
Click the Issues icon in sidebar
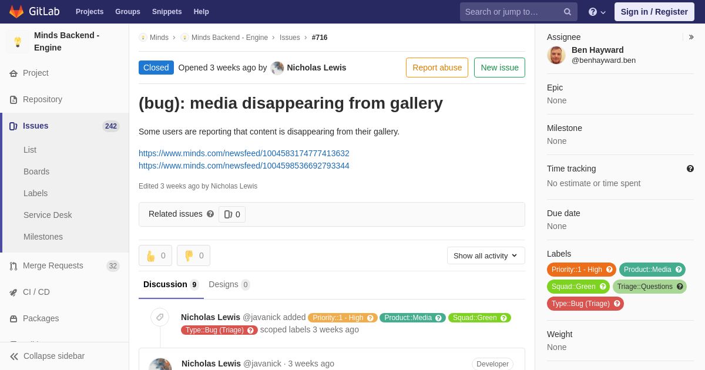[14, 126]
